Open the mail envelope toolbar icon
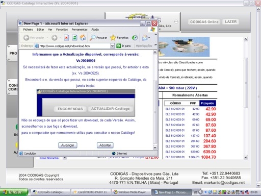The width and height of the screenshot is (261, 196). [145, 38]
